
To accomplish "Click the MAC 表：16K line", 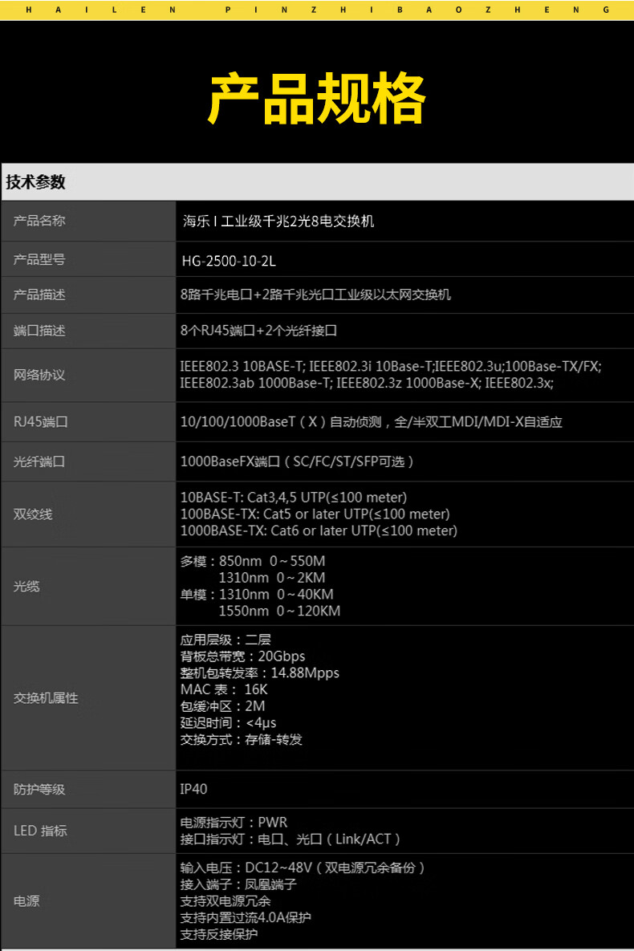I will point(224,689).
